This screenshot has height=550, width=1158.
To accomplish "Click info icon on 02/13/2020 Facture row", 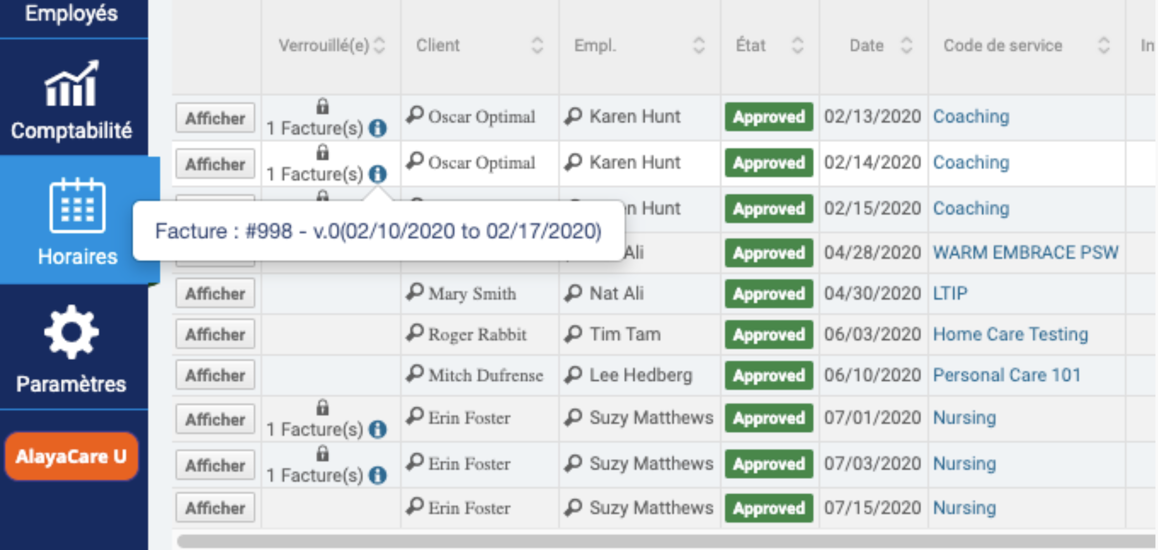I will pyautogui.click(x=377, y=128).
